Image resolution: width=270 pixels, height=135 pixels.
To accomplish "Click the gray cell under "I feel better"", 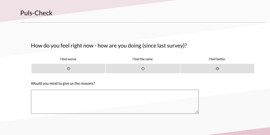I will tap(217, 69).
